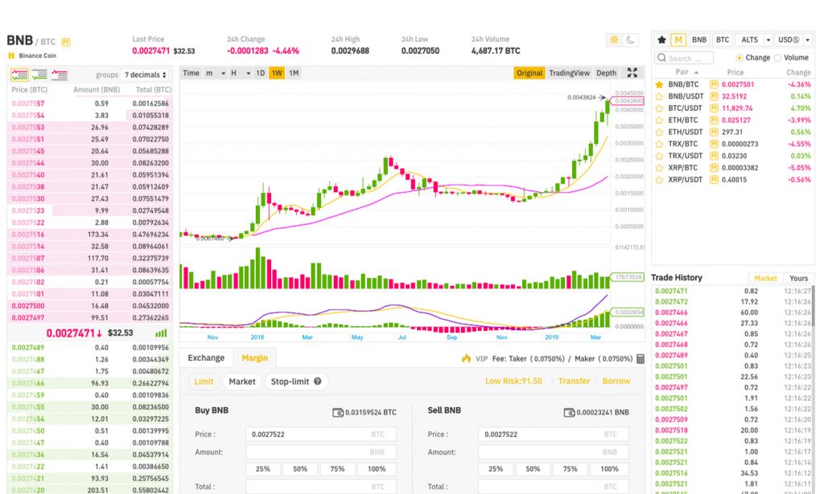824x494 pixels.
Task: Show buy orders only order book view
Action: tap(39, 75)
